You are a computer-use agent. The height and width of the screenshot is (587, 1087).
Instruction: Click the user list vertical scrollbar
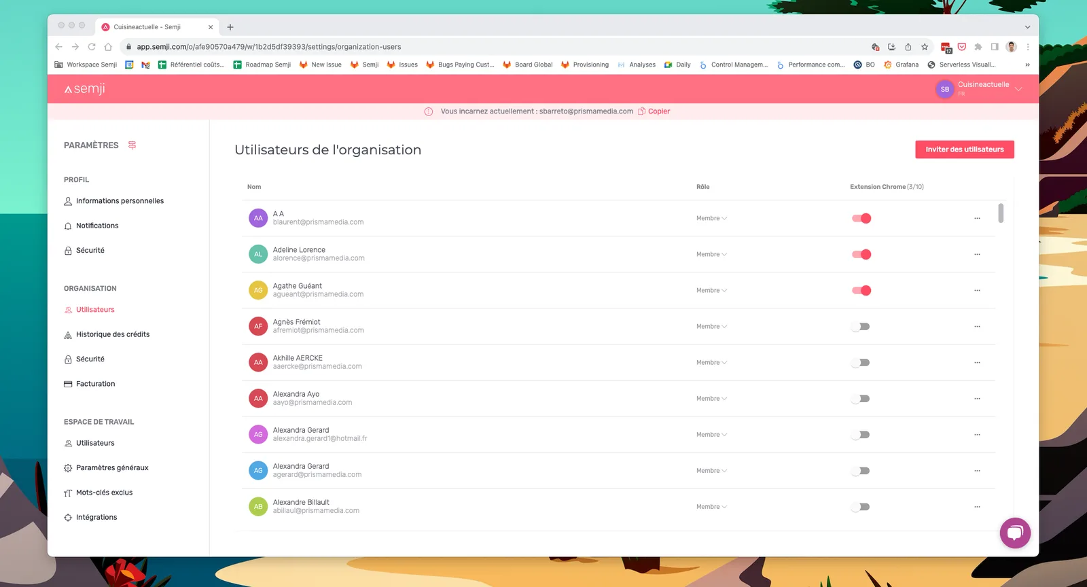1001,213
